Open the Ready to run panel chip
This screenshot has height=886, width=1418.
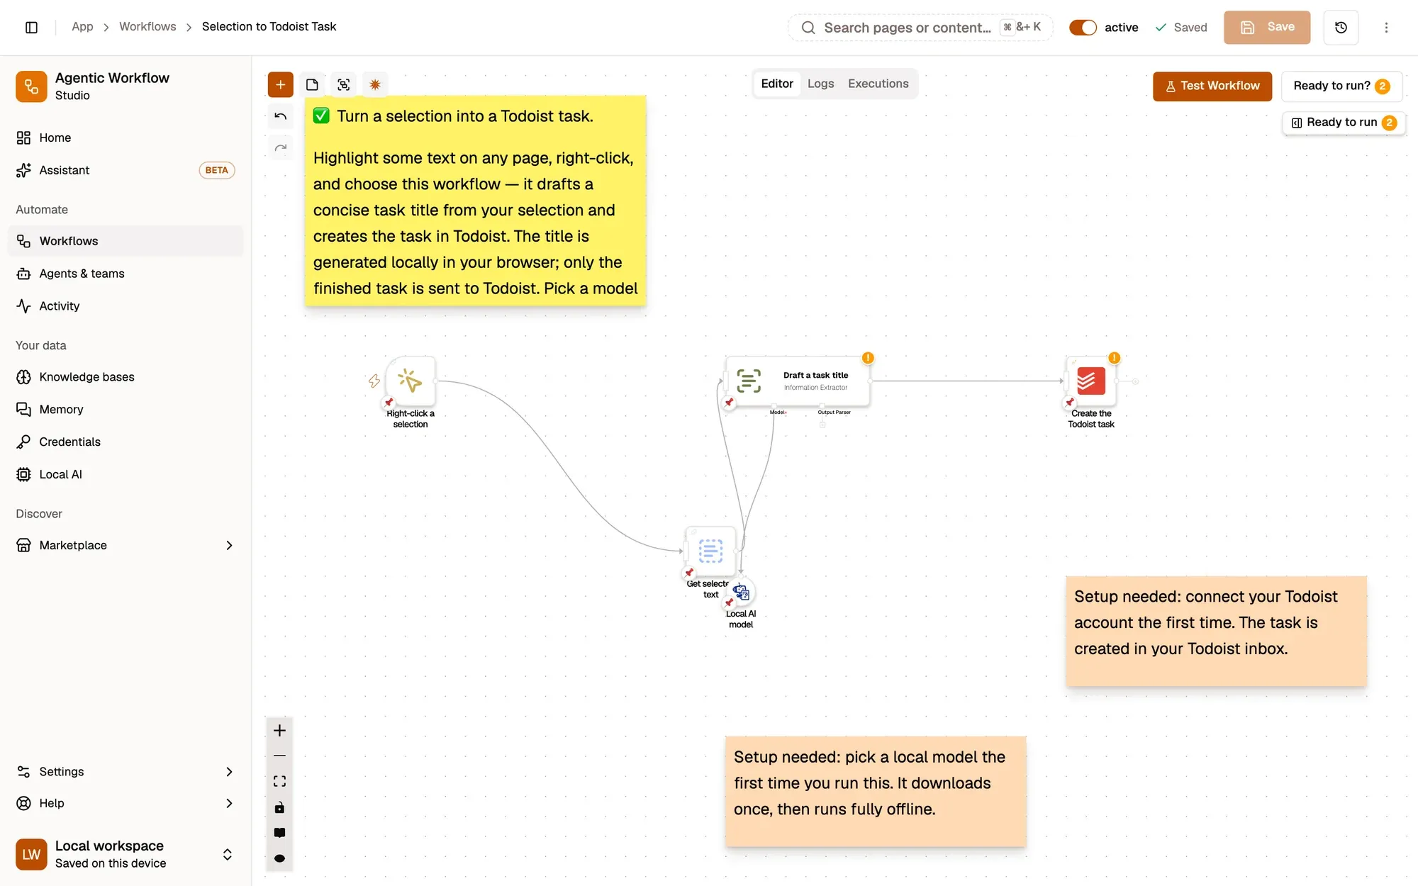1344,123
